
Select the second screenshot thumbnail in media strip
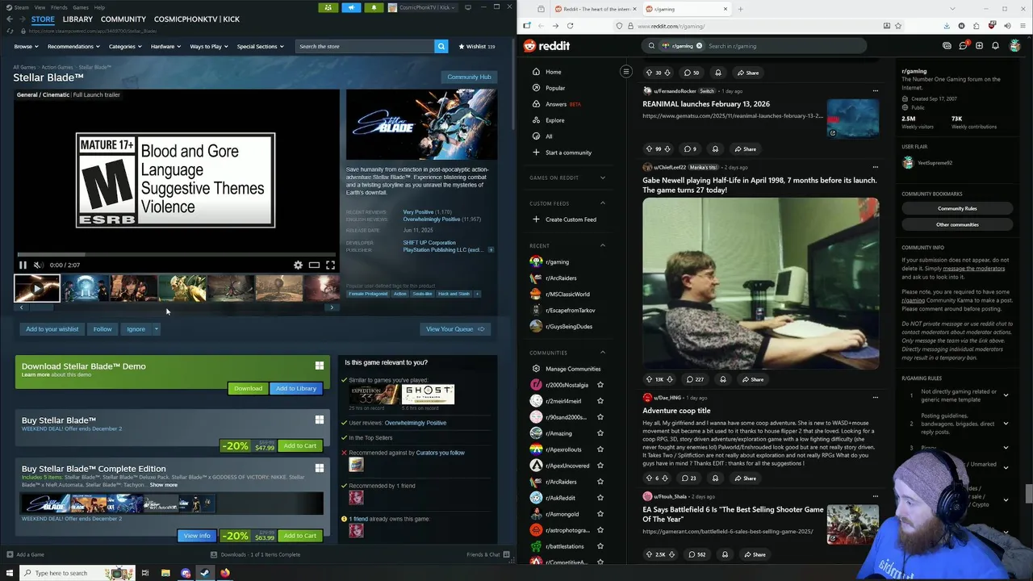point(86,288)
